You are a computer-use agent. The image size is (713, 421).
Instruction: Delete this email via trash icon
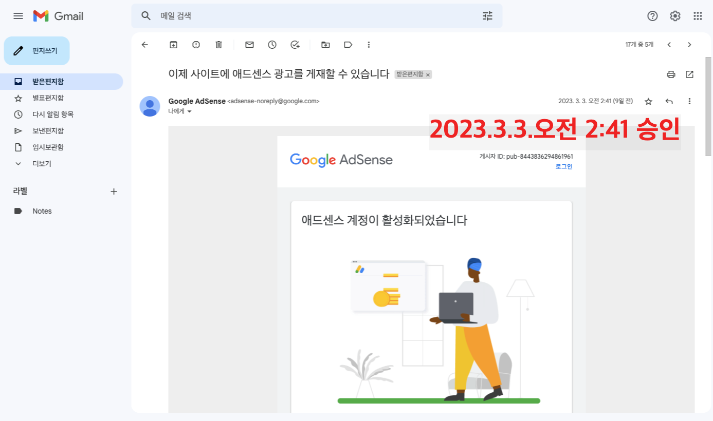(x=218, y=45)
